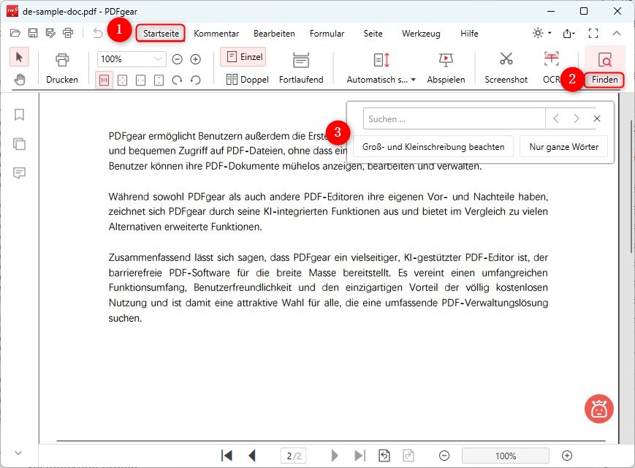635x468 pixels.
Task: Enter fullscreen mode
Action: (x=593, y=33)
